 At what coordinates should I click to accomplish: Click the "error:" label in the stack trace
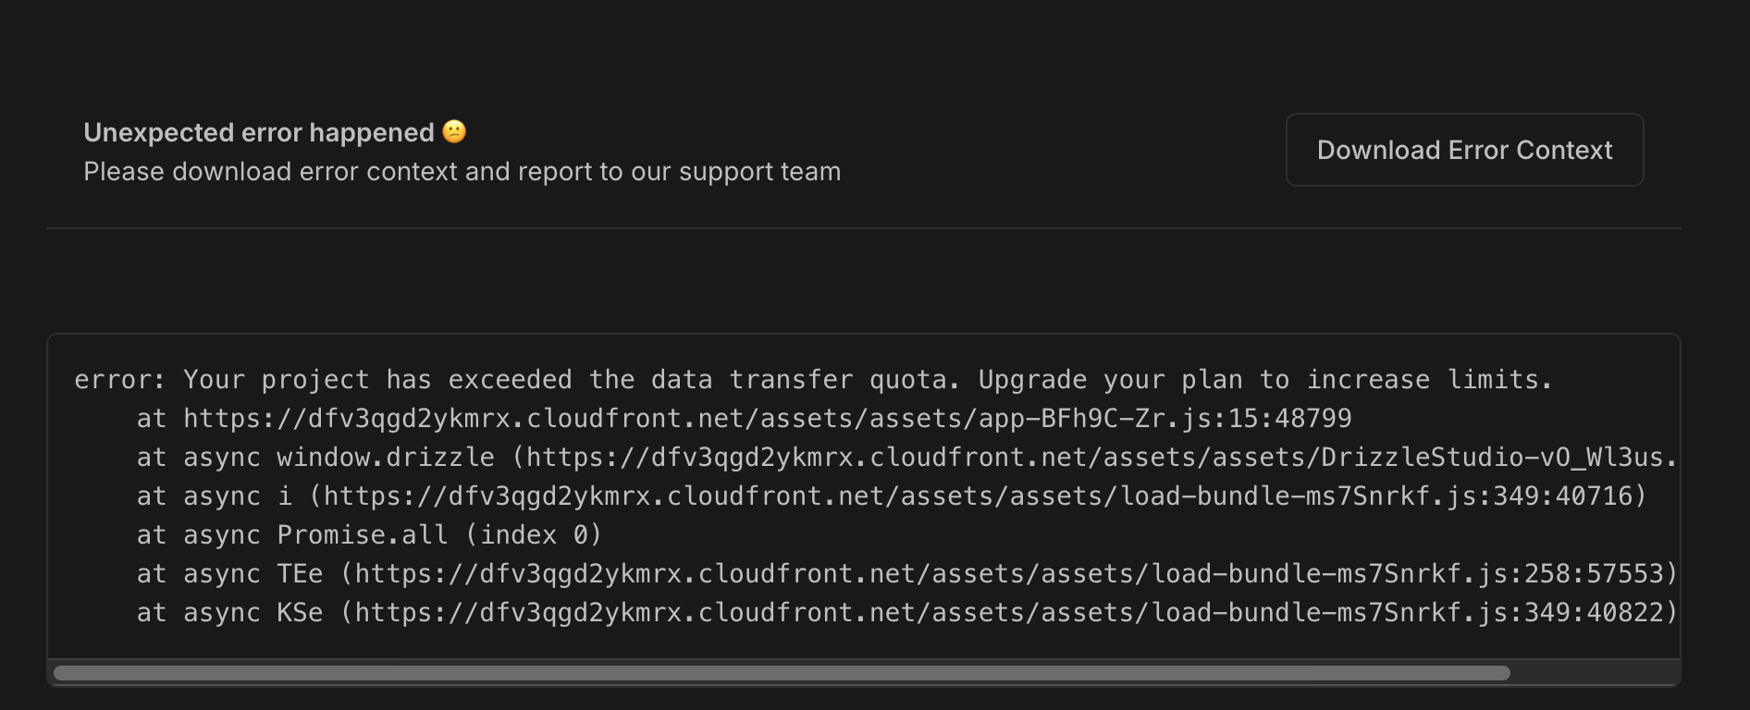(x=119, y=380)
